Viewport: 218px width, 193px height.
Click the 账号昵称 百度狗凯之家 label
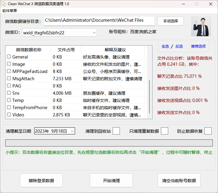pyautogui.click(x=133, y=32)
